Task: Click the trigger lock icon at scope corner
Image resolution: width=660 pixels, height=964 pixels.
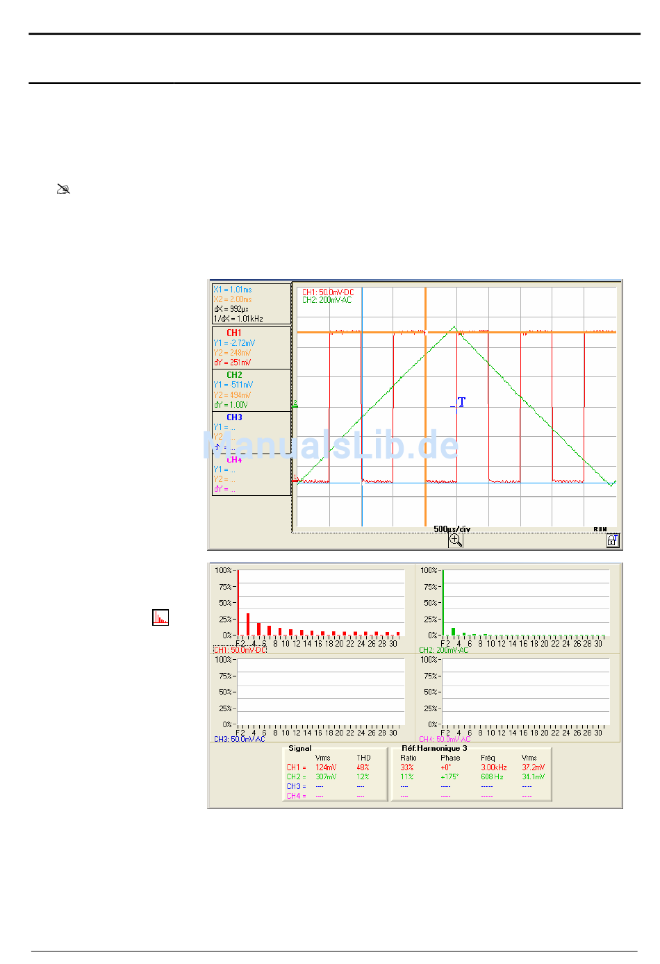Action: 612,540
